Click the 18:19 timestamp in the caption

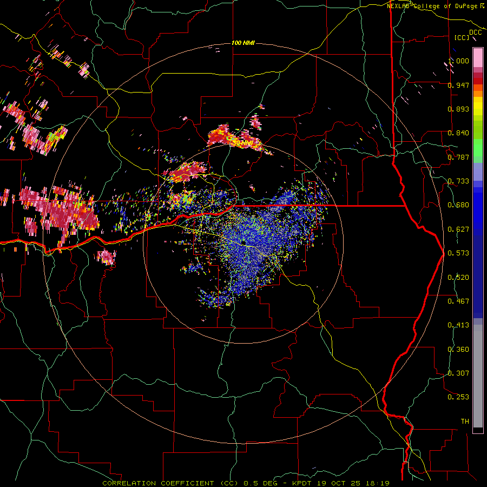pyautogui.click(x=379, y=483)
